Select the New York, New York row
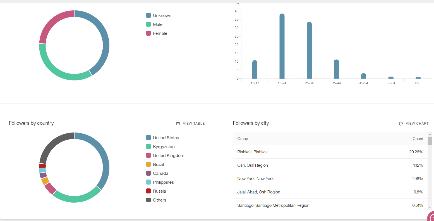434x221 pixels. 330,179
